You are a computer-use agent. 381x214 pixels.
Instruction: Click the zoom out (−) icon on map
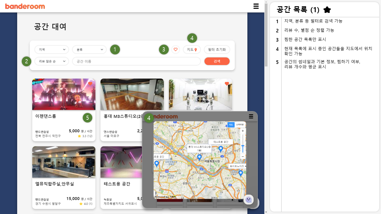click(242, 156)
